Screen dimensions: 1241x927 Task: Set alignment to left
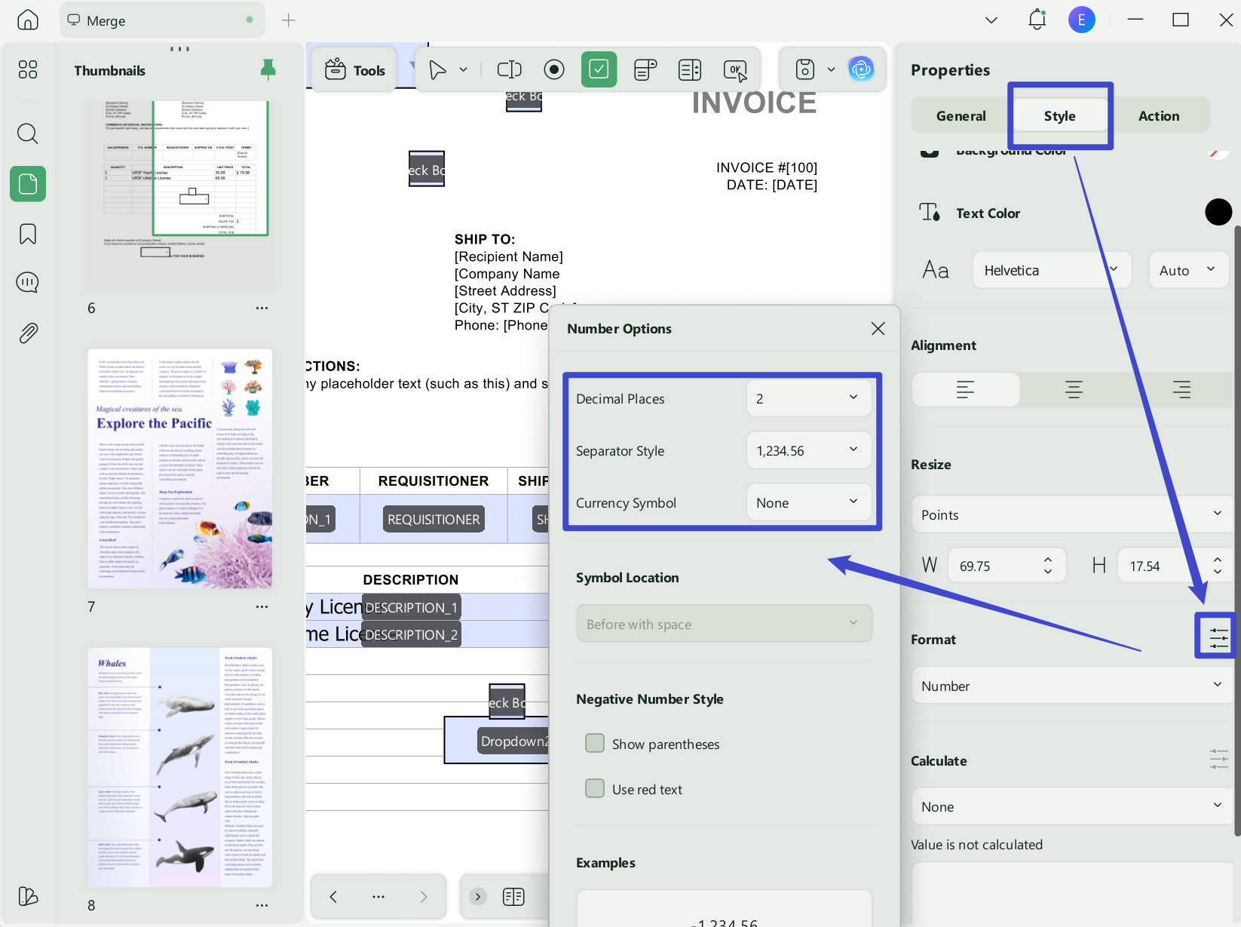[x=966, y=389]
